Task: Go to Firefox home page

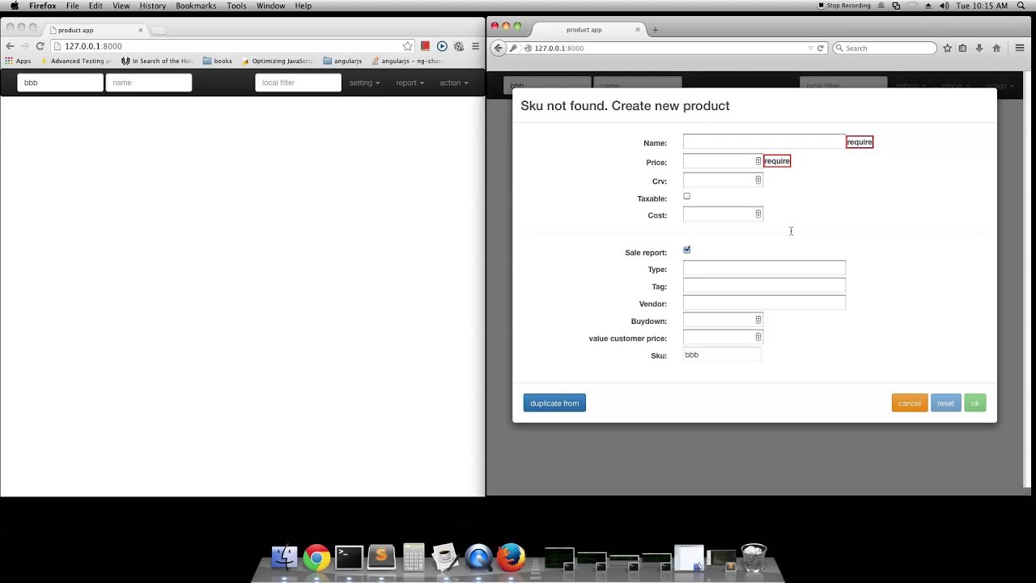Action: (x=996, y=48)
